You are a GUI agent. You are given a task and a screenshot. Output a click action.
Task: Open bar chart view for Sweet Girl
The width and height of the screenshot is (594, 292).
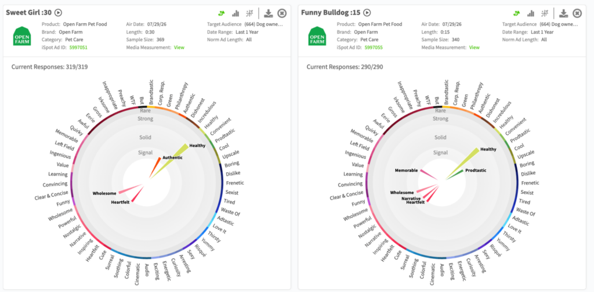click(x=236, y=13)
